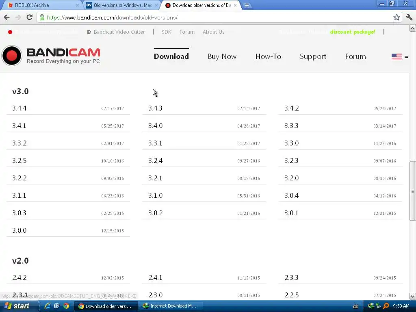Click the on-screen keyboard tray icon

pyautogui.click(x=356, y=306)
